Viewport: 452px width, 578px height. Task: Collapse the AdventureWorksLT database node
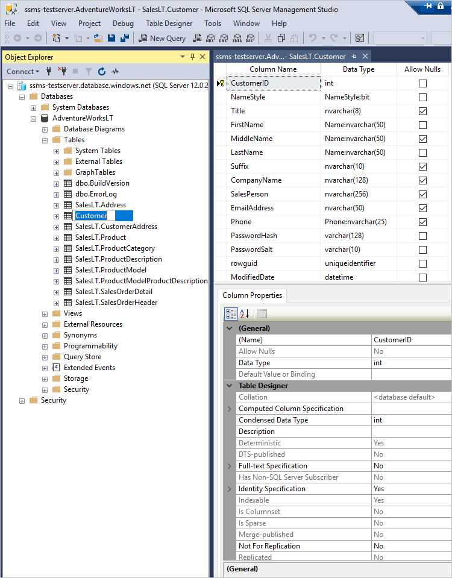click(33, 119)
